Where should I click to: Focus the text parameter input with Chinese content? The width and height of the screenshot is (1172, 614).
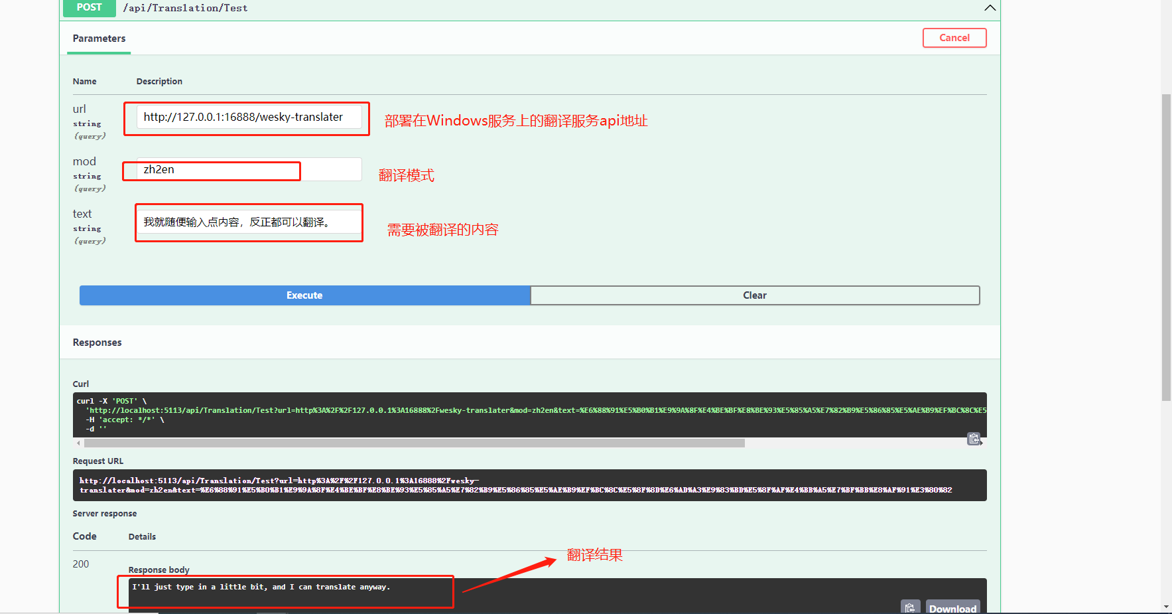point(249,222)
